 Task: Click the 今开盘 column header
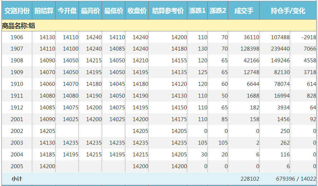click(x=67, y=11)
